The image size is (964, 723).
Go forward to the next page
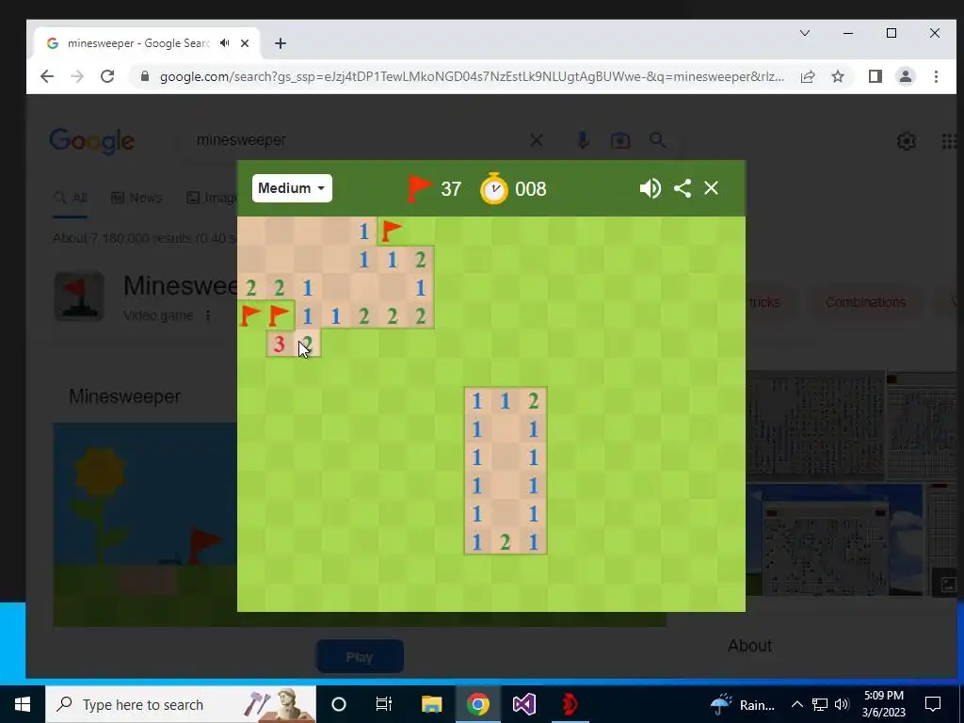coord(77,76)
